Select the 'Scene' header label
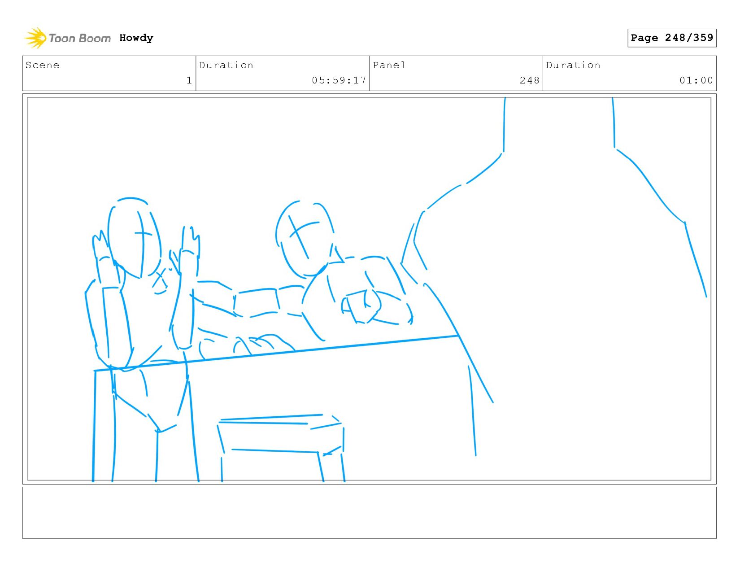The image size is (740, 572). tap(42, 65)
